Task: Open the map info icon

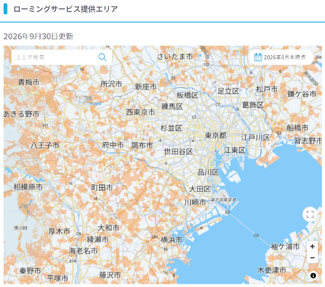Action: [313, 275]
